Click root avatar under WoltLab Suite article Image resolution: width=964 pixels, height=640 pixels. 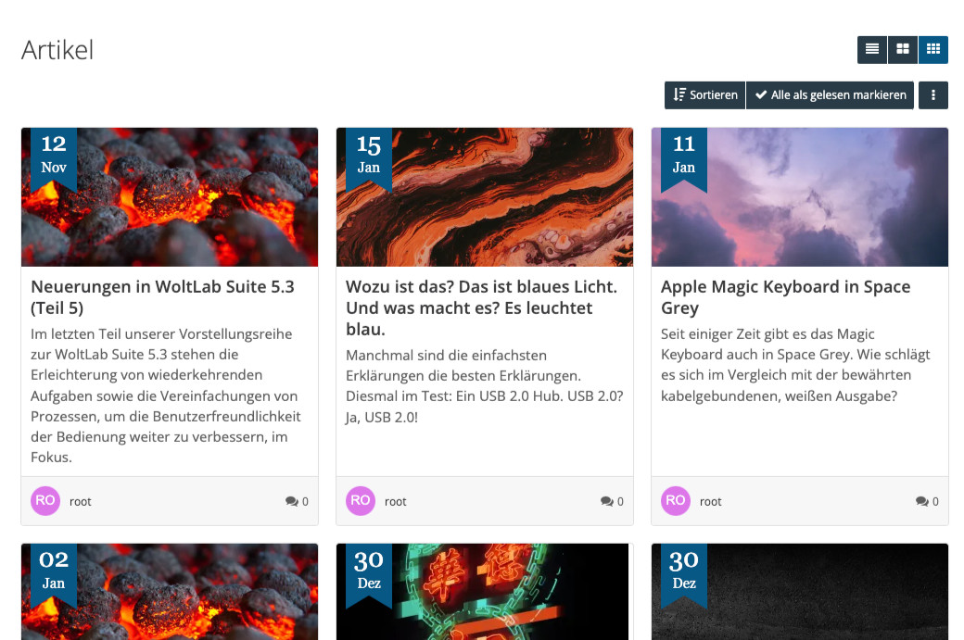(45, 500)
